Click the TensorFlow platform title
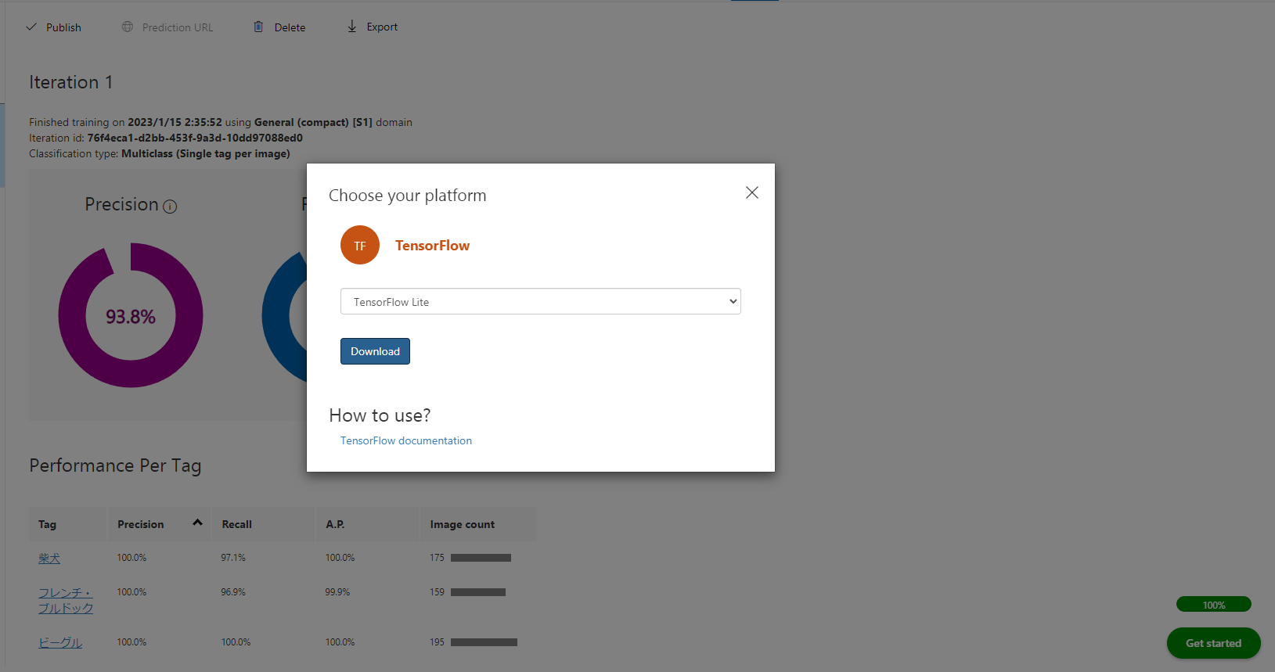This screenshot has width=1275, height=672. click(x=432, y=245)
